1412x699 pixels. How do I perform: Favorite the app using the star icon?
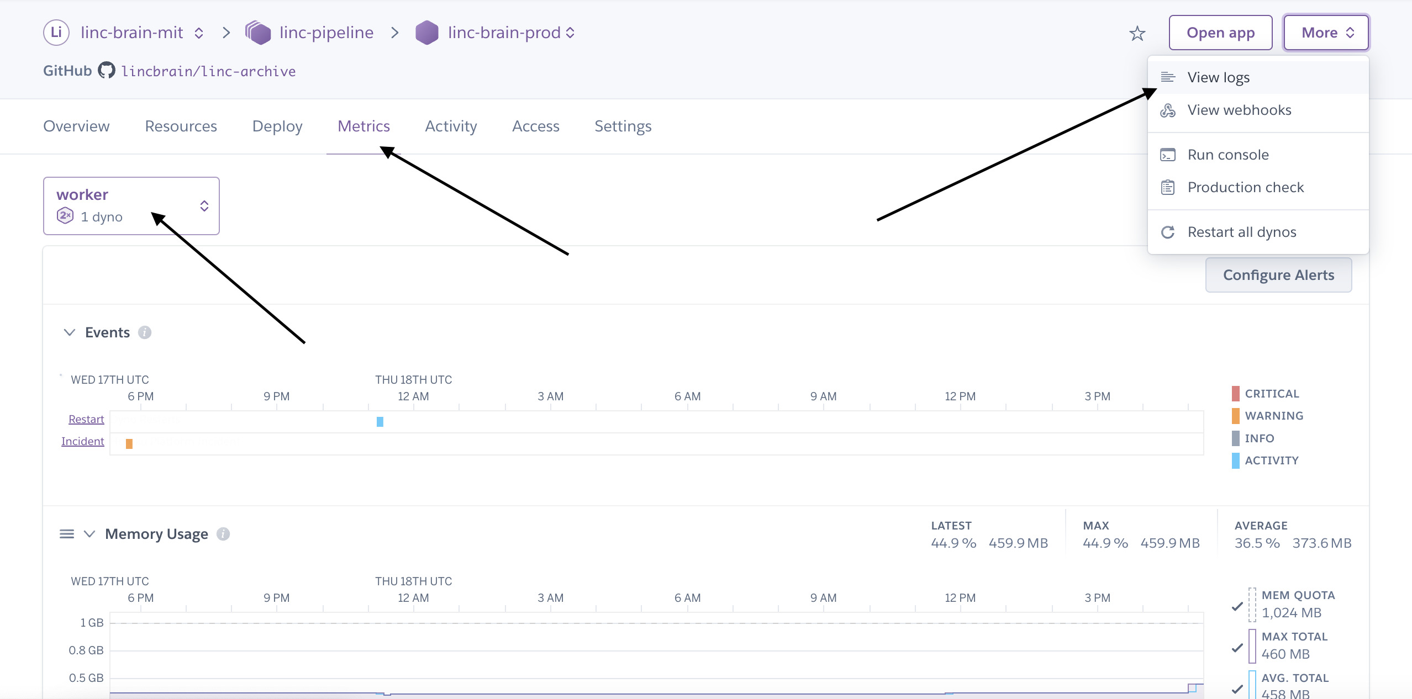pyautogui.click(x=1137, y=33)
